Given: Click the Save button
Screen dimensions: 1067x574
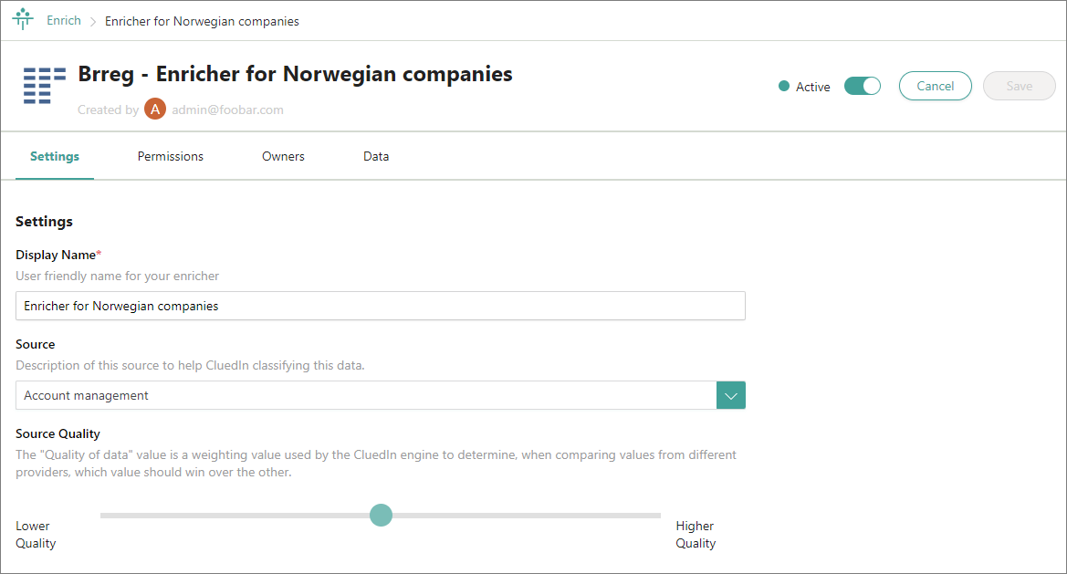Looking at the screenshot, I should tap(1019, 86).
